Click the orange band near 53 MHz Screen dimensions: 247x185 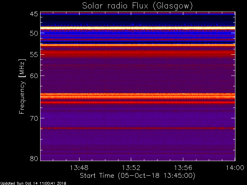point(138,45)
